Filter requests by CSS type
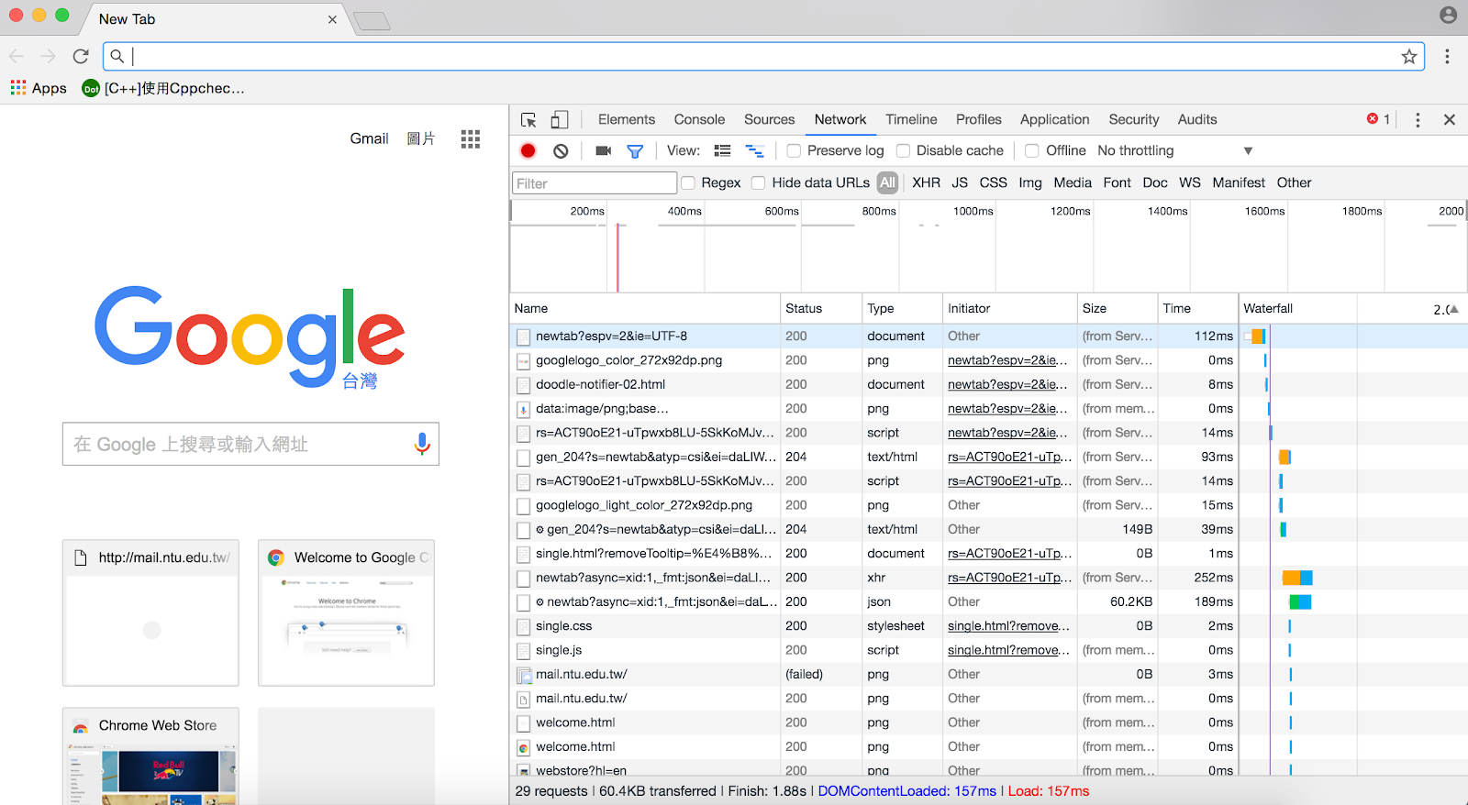Screen dimensions: 1468x805 click(x=993, y=183)
